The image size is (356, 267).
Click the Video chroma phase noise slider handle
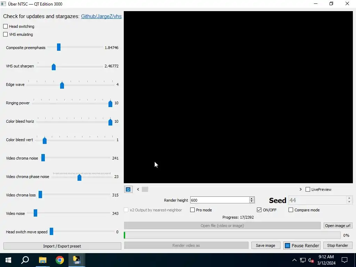(80, 177)
